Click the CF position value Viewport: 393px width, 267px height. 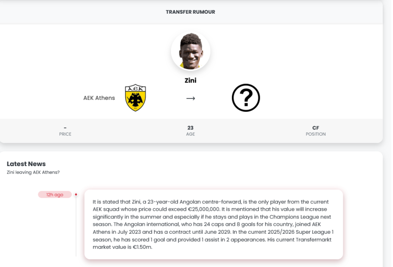coord(315,128)
